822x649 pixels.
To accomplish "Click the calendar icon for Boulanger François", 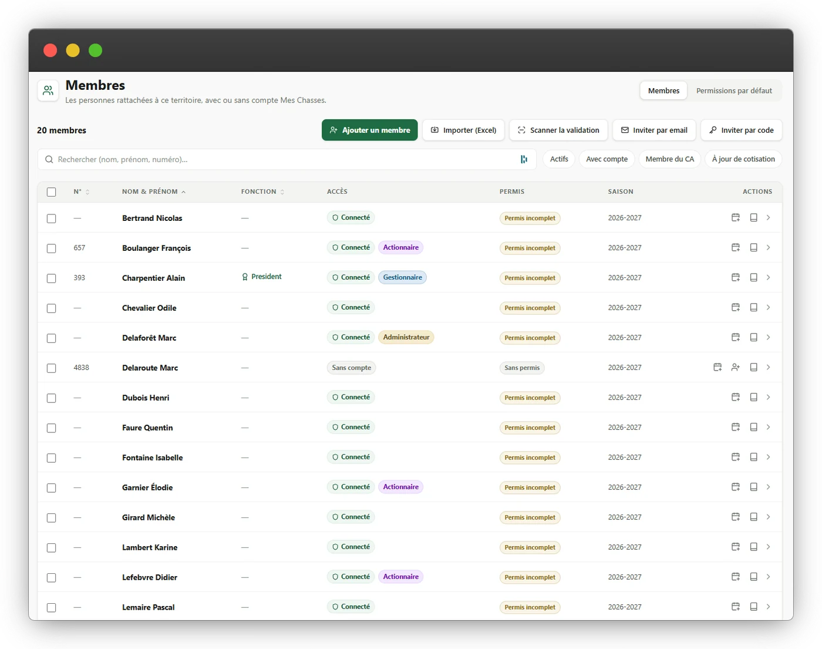I will pos(736,248).
